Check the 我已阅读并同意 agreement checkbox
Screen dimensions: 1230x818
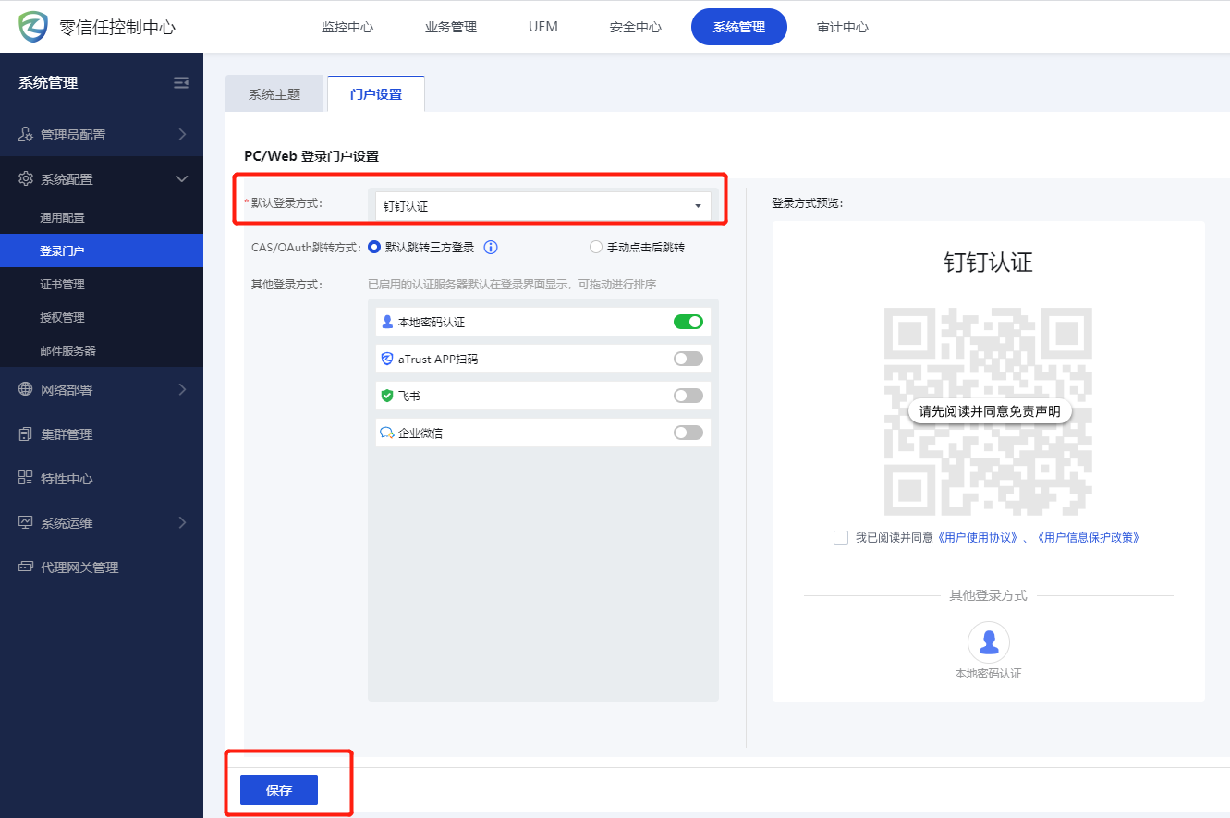841,538
